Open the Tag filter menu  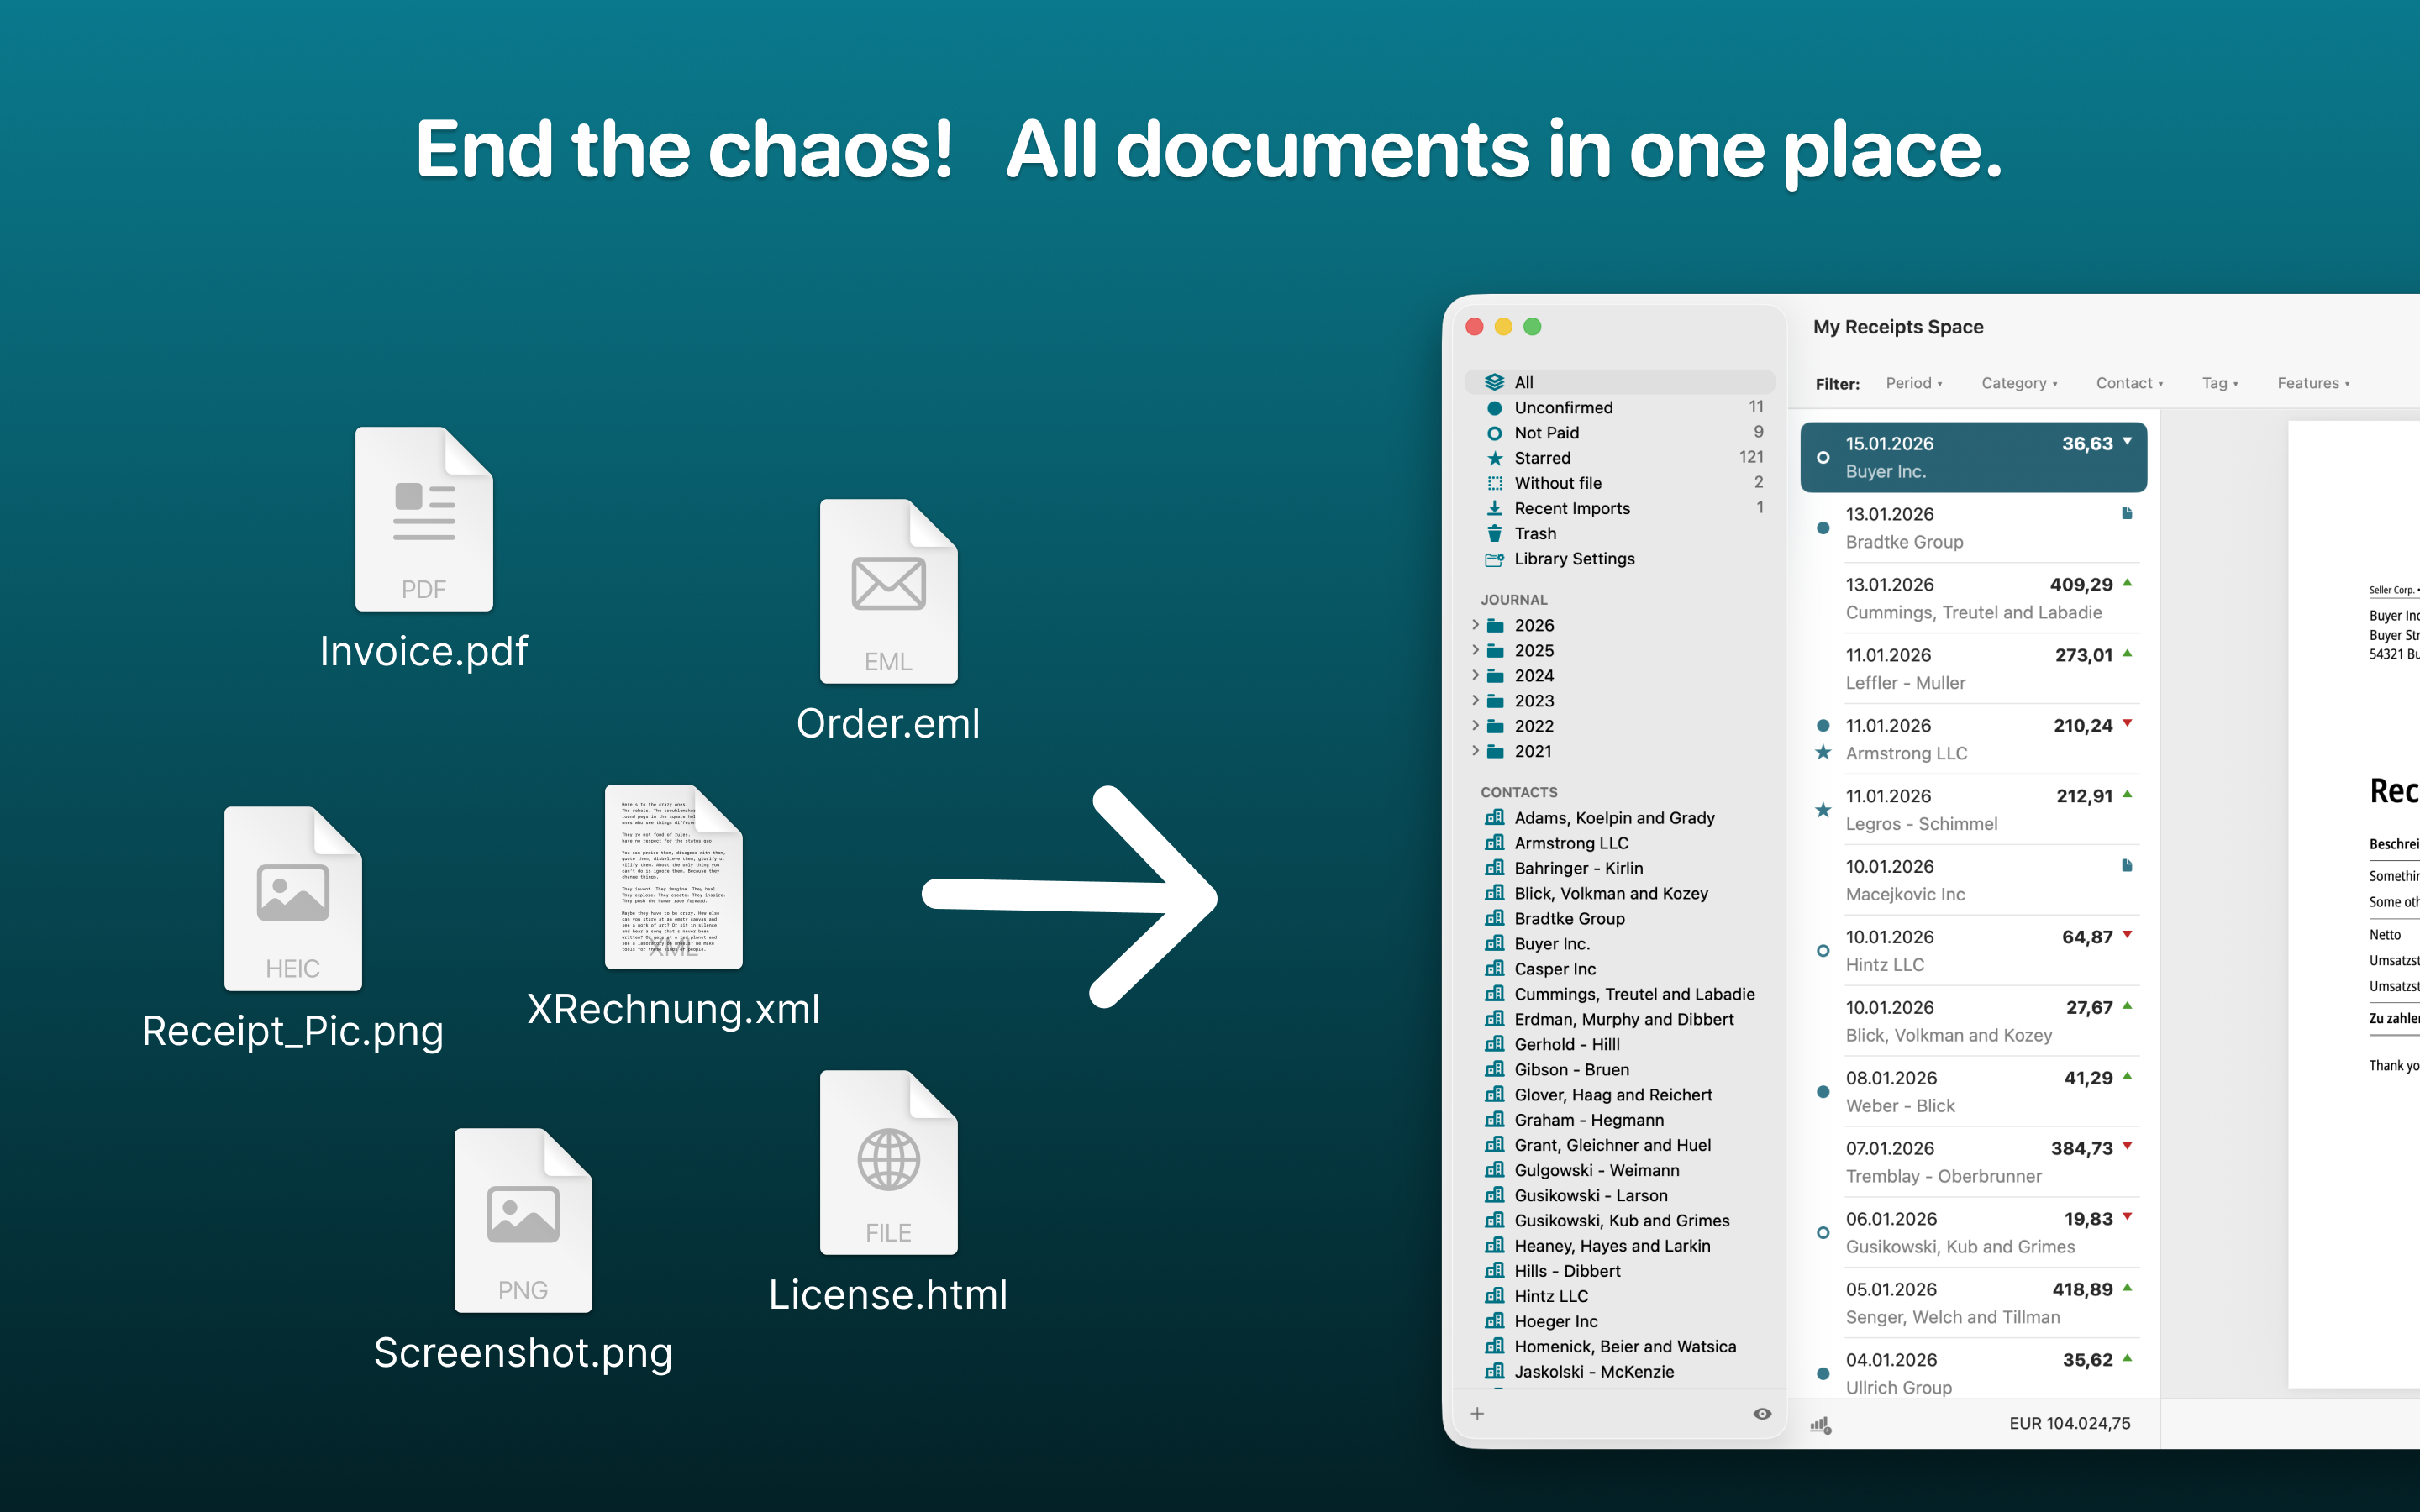pos(2220,383)
